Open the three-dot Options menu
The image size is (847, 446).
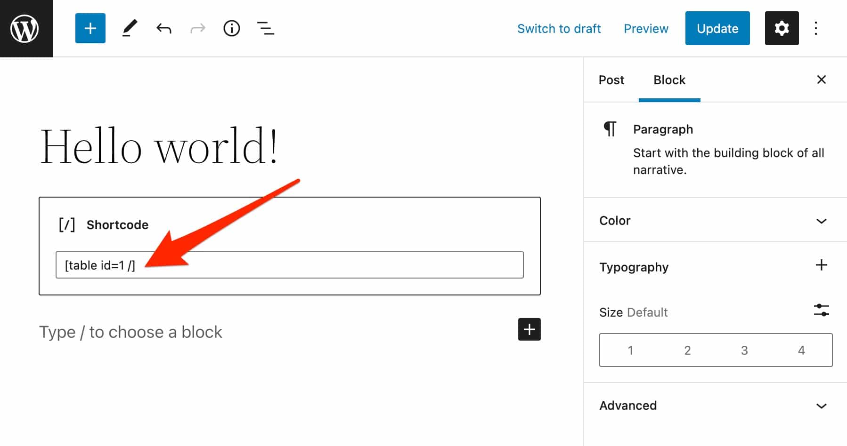[816, 28]
